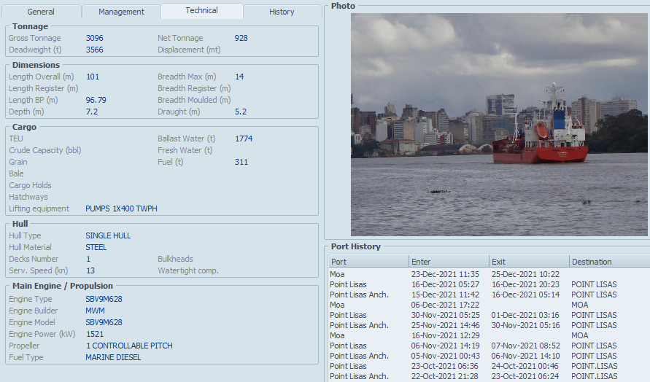
Task: Select Point Lisas Anch. row entered 05-Nov-2021
Action: pos(490,356)
